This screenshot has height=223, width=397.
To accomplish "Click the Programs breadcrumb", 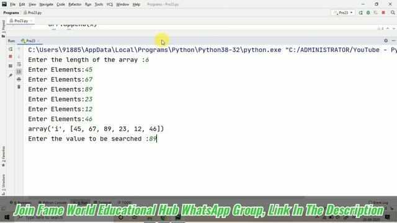I will [11, 12].
